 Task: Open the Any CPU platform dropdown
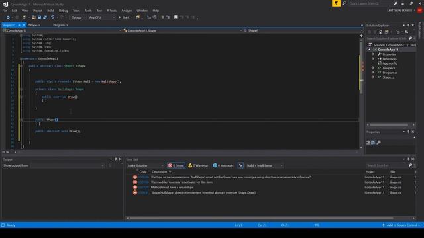pos(101,17)
